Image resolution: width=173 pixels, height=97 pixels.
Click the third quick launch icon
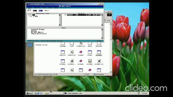tap(41, 93)
